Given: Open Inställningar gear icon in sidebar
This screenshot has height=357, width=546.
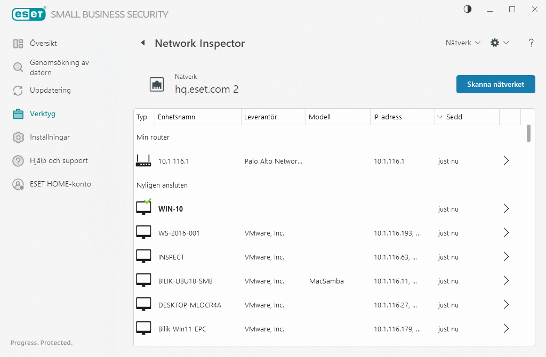Looking at the screenshot, I should coord(19,137).
